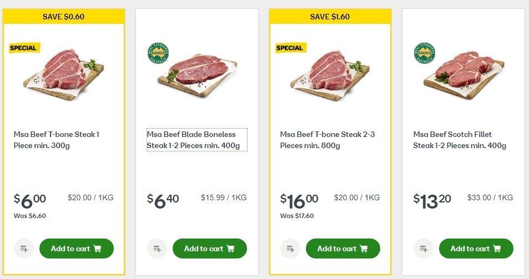Add Blade Boneless Steak to cart
The image size is (529, 279).
coord(210,248)
